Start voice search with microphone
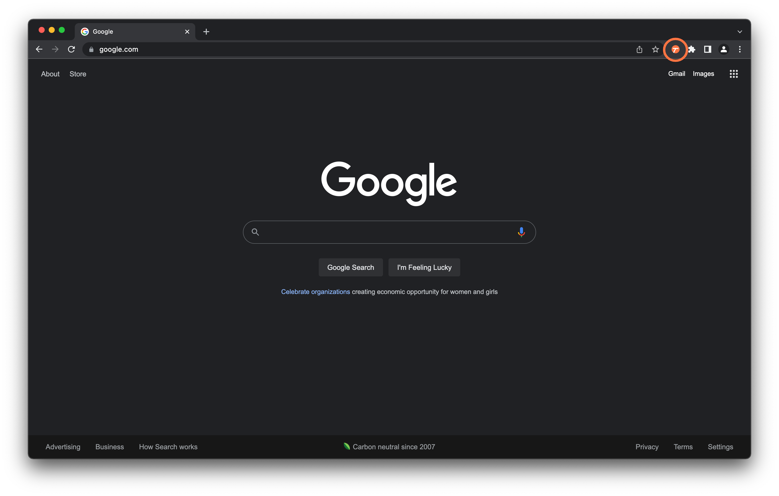 point(521,232)
